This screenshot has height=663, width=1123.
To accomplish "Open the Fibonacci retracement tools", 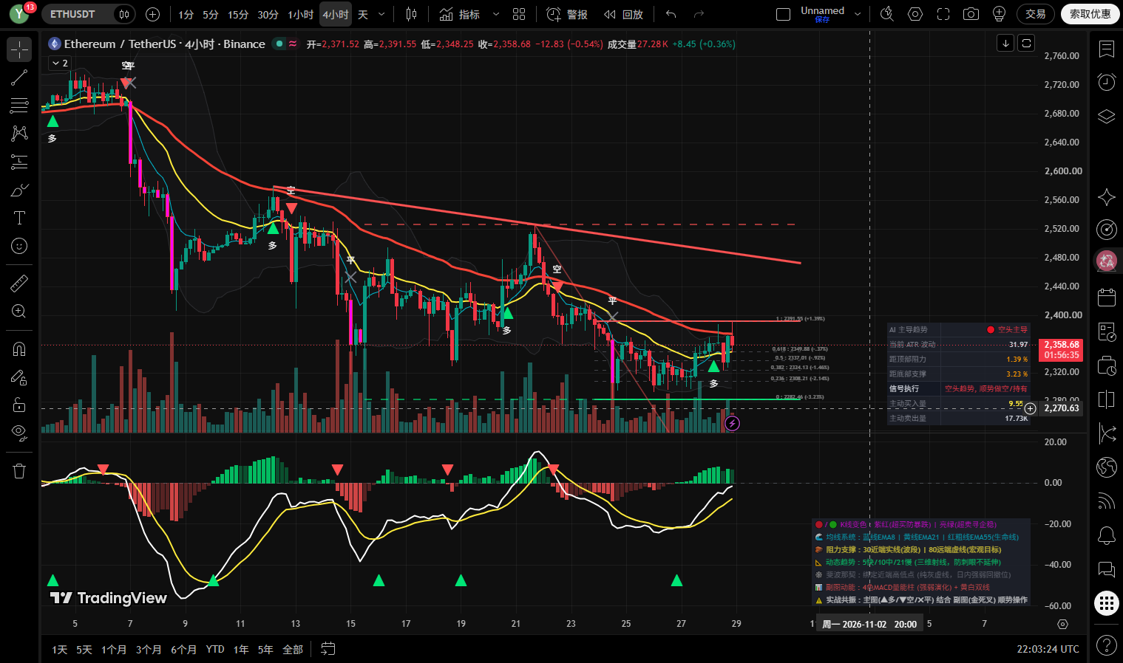I will pyautogui.click(x=19, y=106).
